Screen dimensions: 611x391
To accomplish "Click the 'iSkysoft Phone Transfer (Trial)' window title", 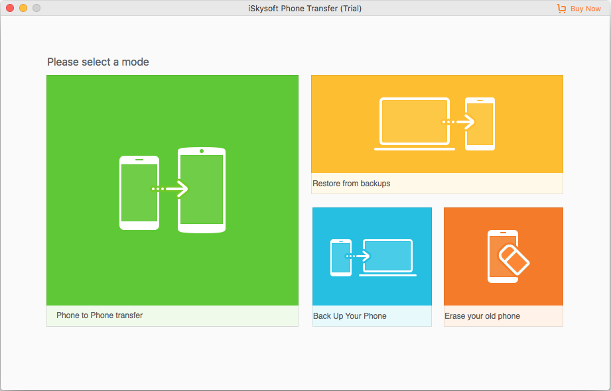I will 305,8.
